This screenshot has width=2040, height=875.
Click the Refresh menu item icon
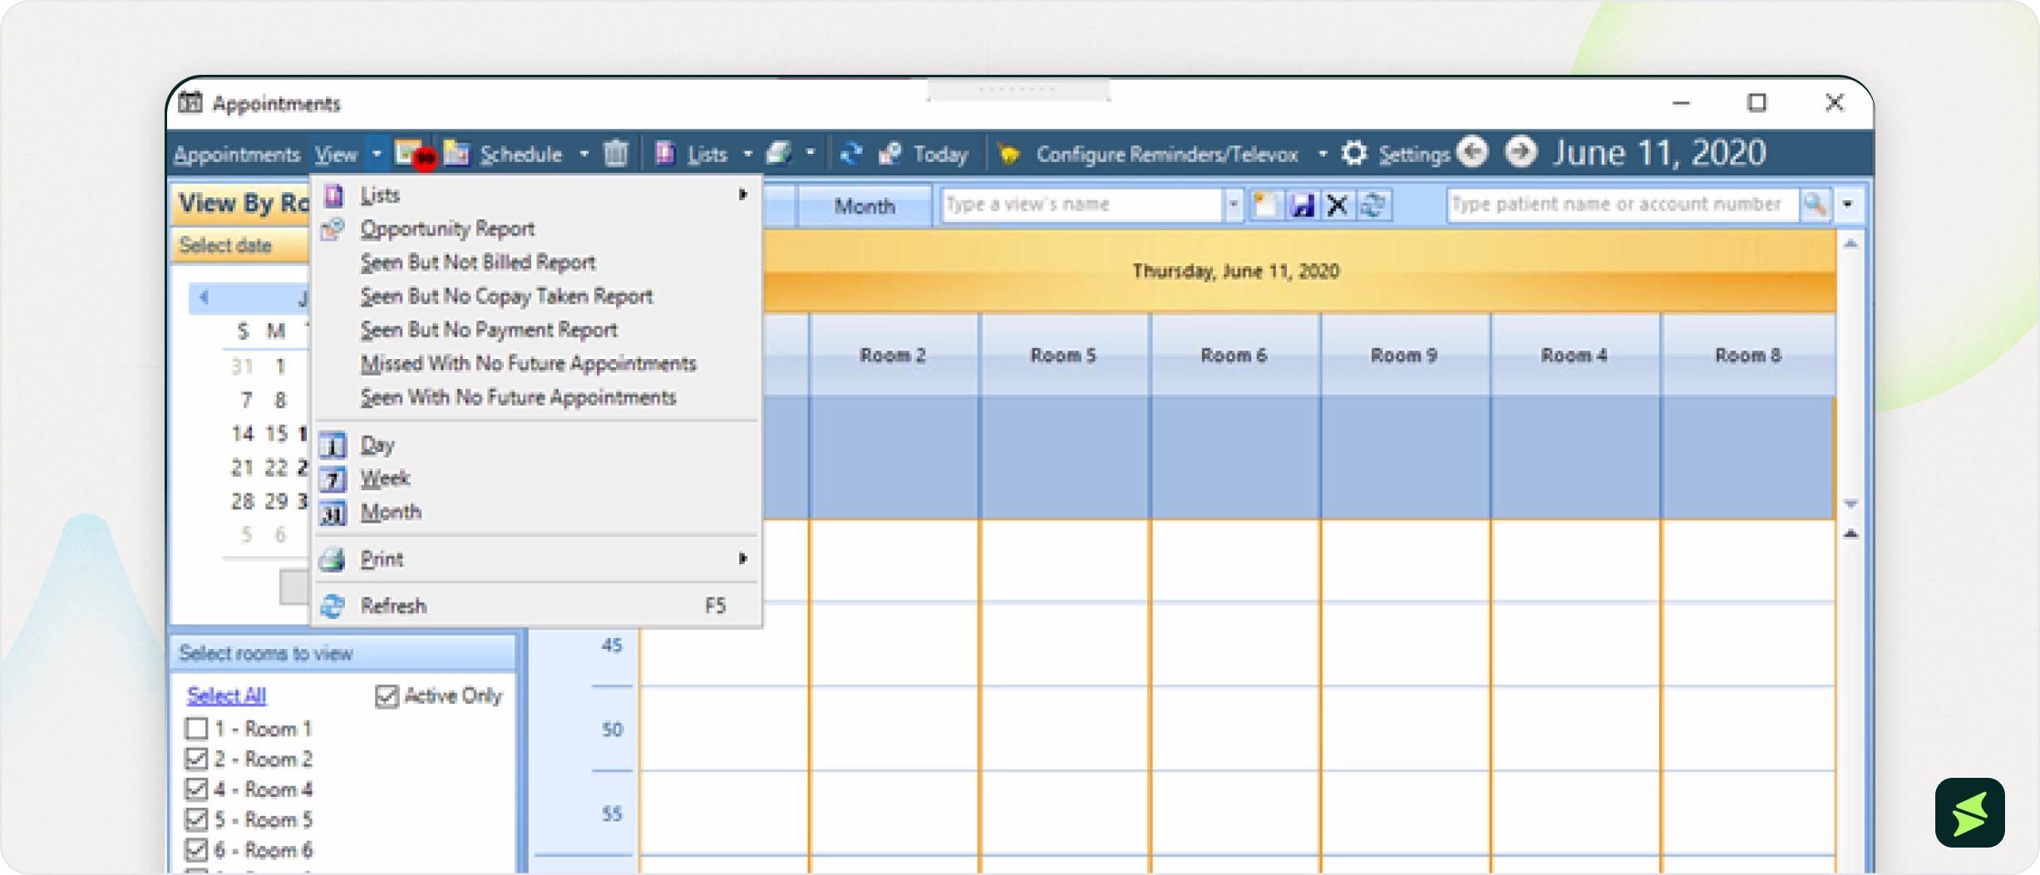[x=333, y=606]
